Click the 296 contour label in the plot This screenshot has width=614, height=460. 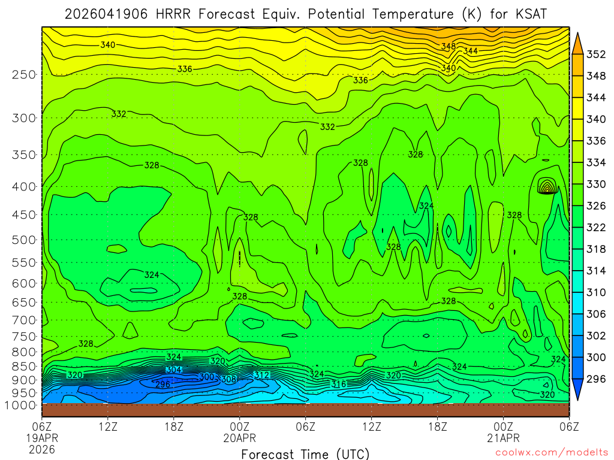[163, 384]
